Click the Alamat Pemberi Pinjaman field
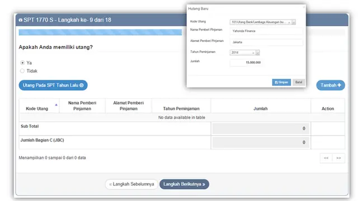Viewport: 358px width, 201px height. tap(266, 42)
